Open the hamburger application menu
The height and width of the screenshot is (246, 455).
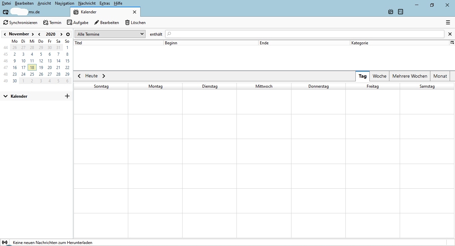coord(448,23)
